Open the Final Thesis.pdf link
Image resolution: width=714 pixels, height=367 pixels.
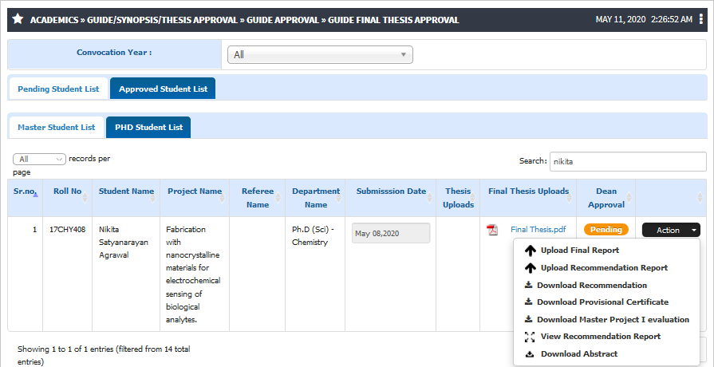click(538, 230)
